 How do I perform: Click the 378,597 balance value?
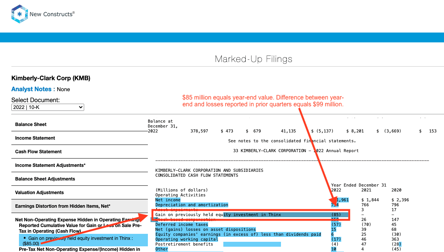coord(199,131)
